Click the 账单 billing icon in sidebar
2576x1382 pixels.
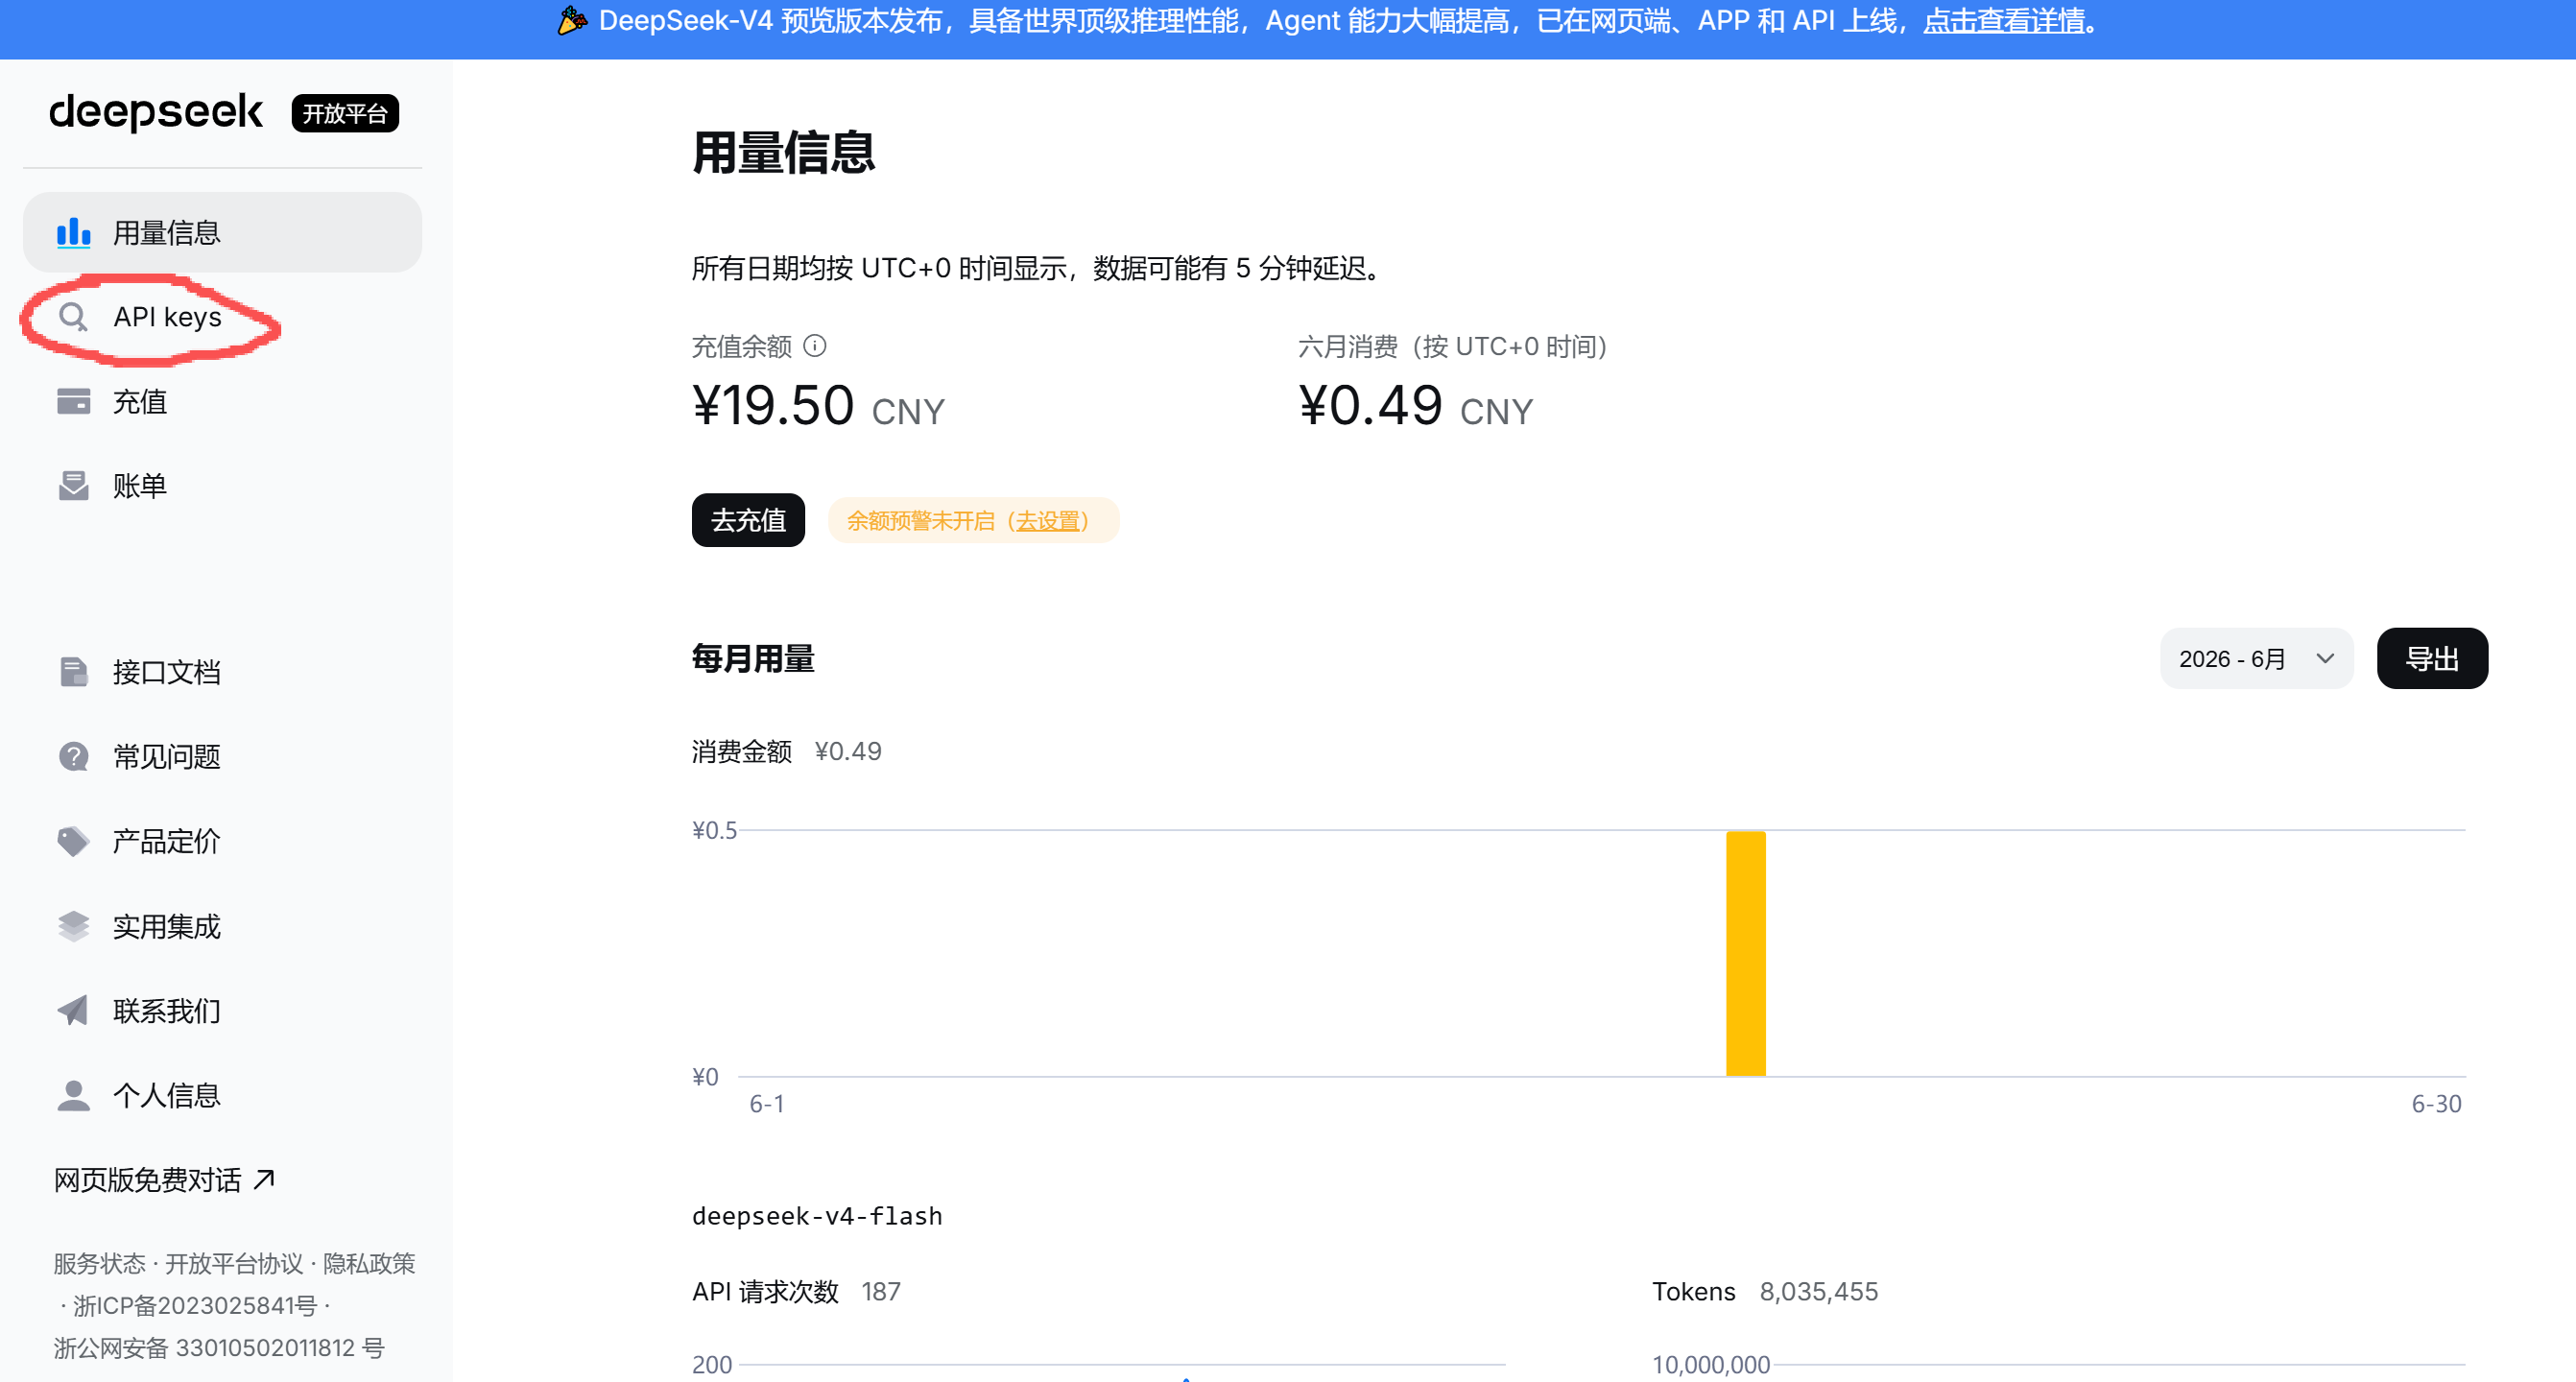point(73,486)
